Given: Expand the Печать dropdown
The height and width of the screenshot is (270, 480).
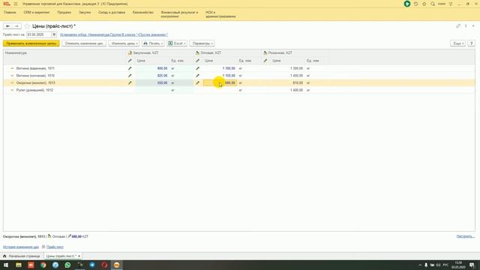Looking at the screenshot, I should click(x=153, y=43).
